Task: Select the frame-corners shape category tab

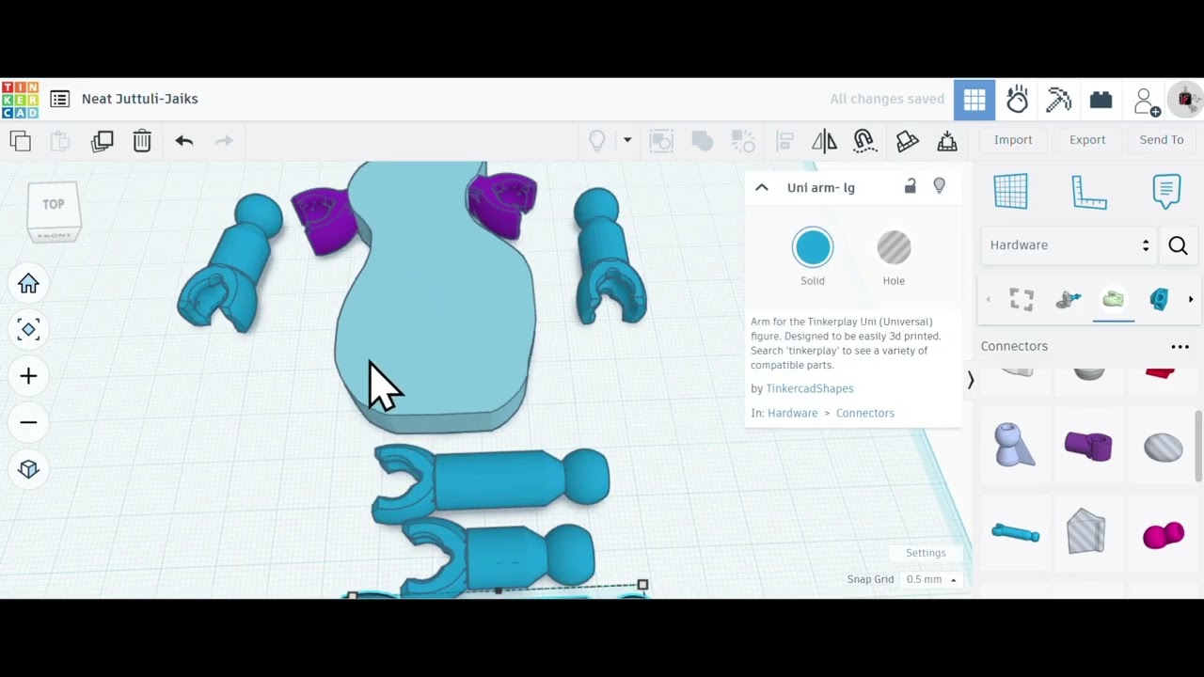Action: [x=1022, y=300]
